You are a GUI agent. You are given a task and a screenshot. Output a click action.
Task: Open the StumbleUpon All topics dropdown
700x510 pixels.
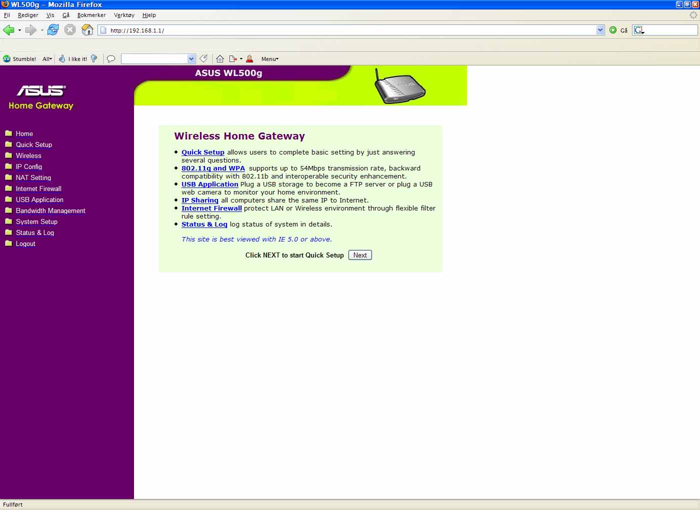pyautogui.click(x=47, y=59)
